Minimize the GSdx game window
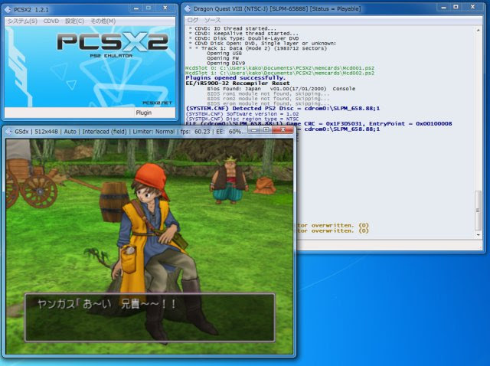Screen dimensions: 490x366 click(254, 129)
